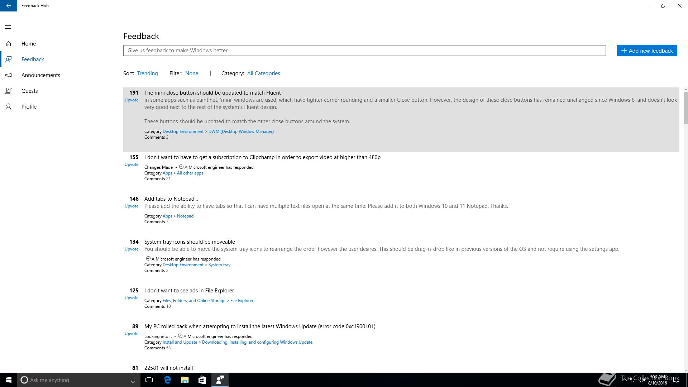Click the back arrow button
The width and height of the screenshot is (688, 387).
click(x=8, y=6)
